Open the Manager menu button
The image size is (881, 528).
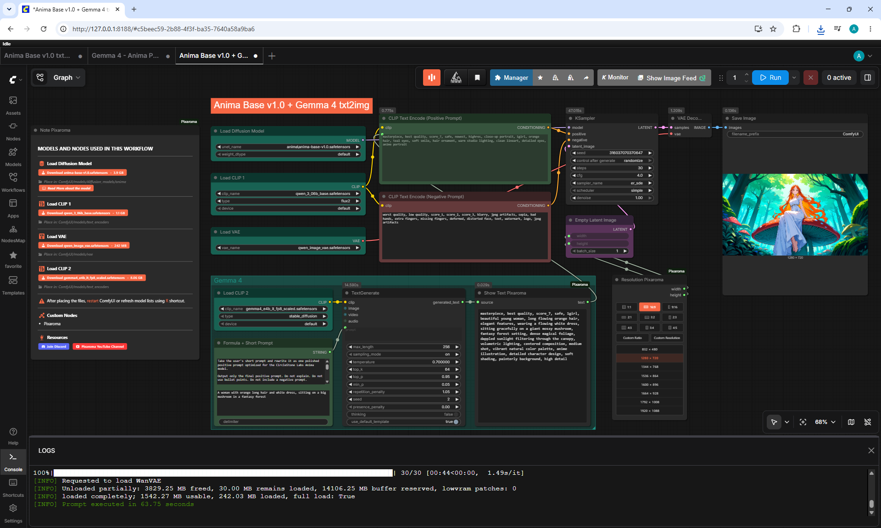pyautogui.click(x=512, y=78)
